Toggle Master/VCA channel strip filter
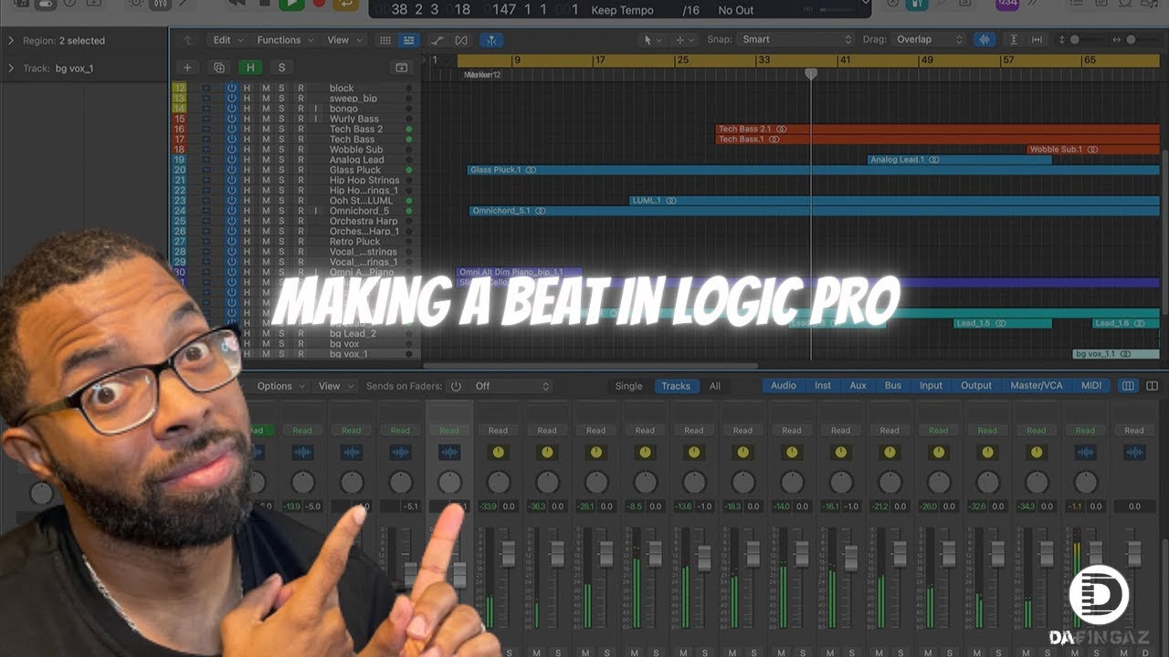Image resolution: width=1169 pixels, height=657 pixels. pyautogui.click(x=1037, y=386)
